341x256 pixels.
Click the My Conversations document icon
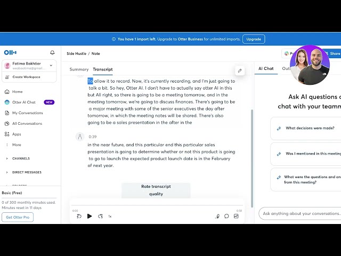[7, 113]
